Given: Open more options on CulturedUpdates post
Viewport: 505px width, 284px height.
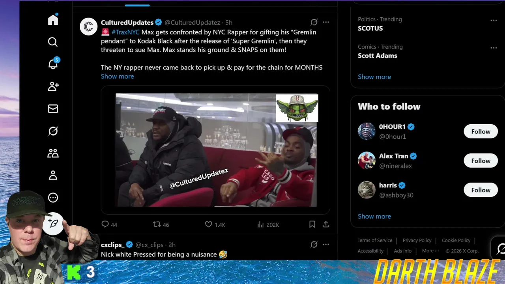Looking at the screenshot, I should click(326, 22).
